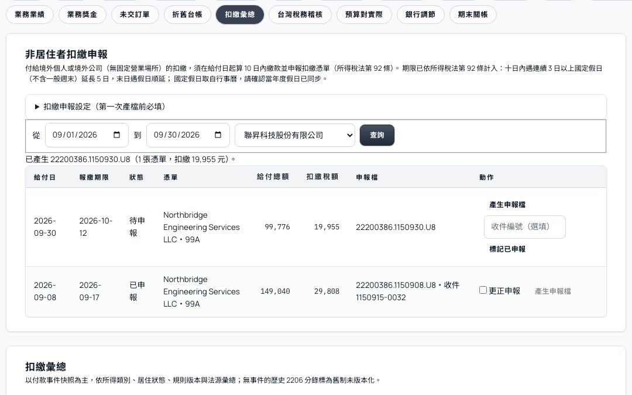This screenshot has width=632, height=395.
Task: Click the 29,808 withholding tax amount
Action: click(327, 291)
